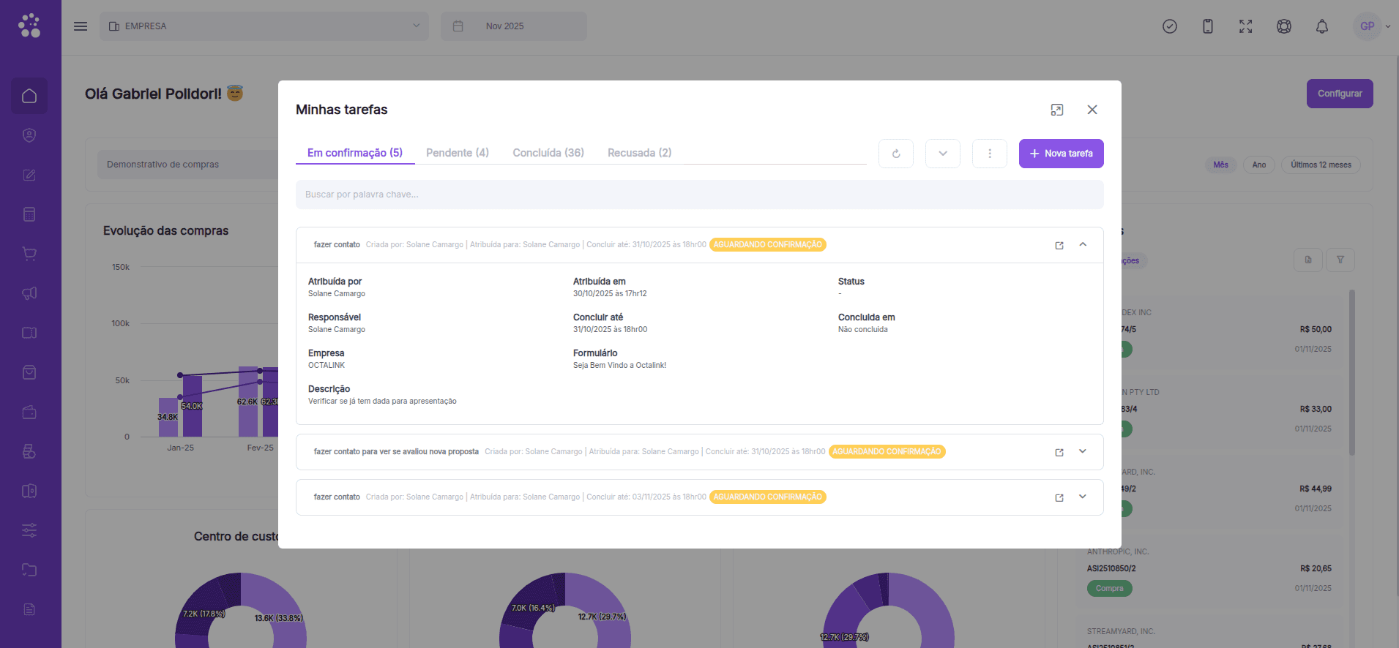Collapse the first fazer contato task
This screenshot has width=1399, height=648.
(x=1083, y=244)
